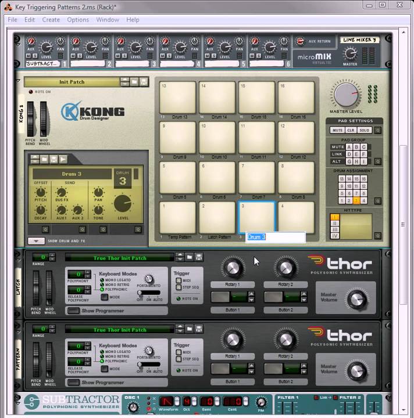Enable MIDI trigger on the Latch Thor
This screenshot has height=418, width=414.
point(179,280)
